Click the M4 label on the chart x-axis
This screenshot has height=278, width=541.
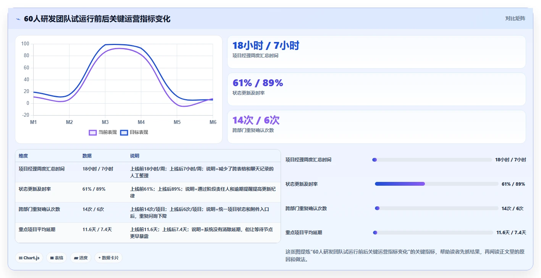pos(141,122)
